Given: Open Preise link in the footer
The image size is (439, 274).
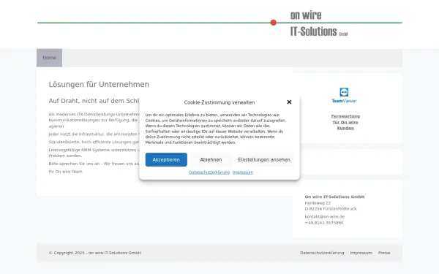Looking at the screenshot, I should (x=384, y=253).
